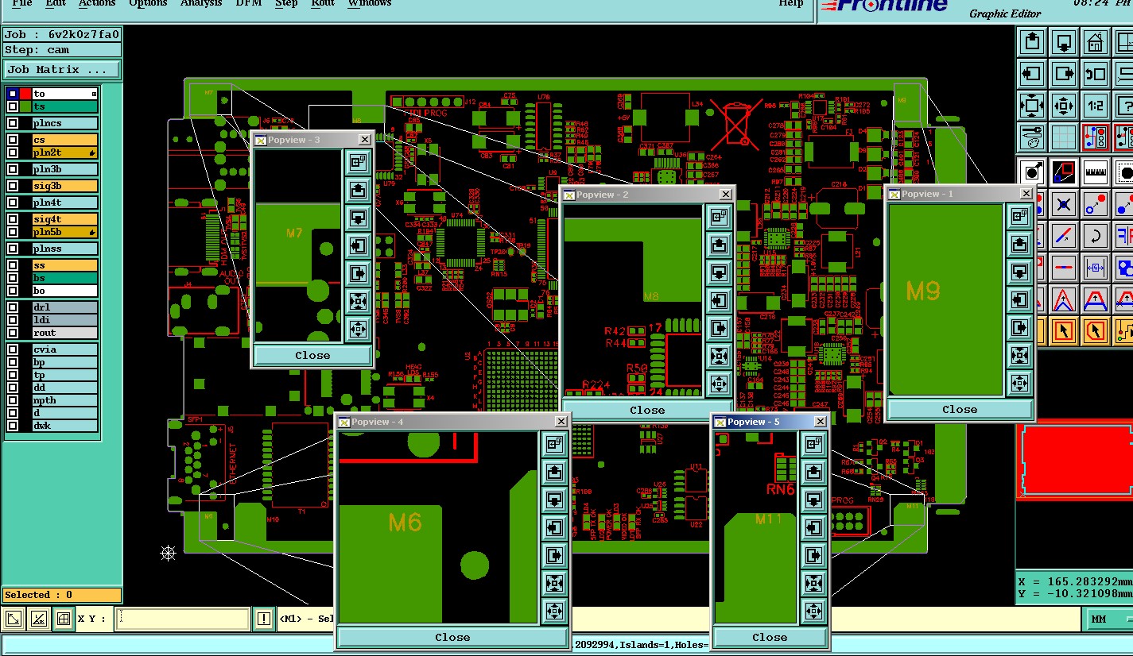The width and height of the screenshot is (1133, 656).
Task: Click Close button in Popview - 3
Action: [312, 355]
